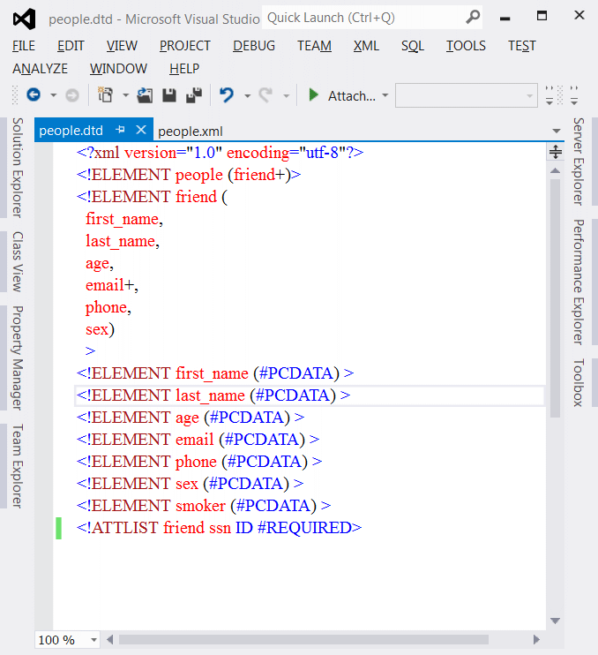Open the empty toolbar combo box
The image size is (598, 655).
pyautogui.click(x=466, y=95)
